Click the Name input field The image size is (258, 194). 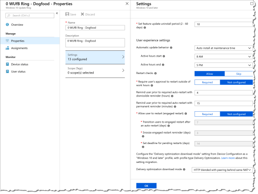coord(95,27)
